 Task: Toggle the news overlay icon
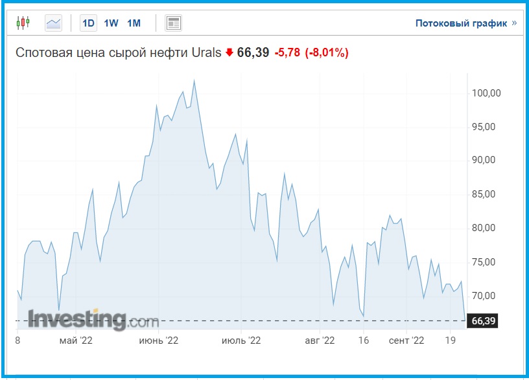tap(173, 23)
